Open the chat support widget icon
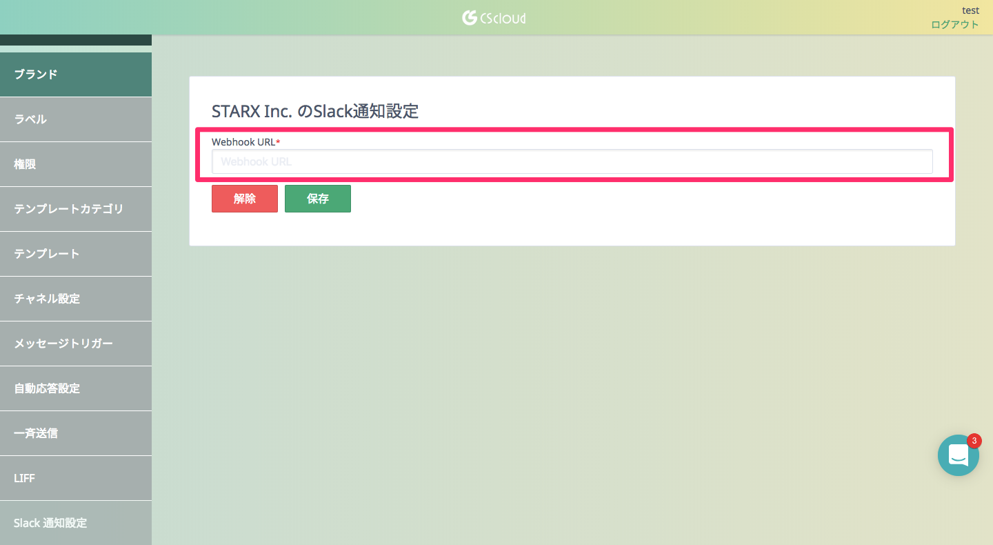This screenshot has height=545, width=993. (959, 455)
